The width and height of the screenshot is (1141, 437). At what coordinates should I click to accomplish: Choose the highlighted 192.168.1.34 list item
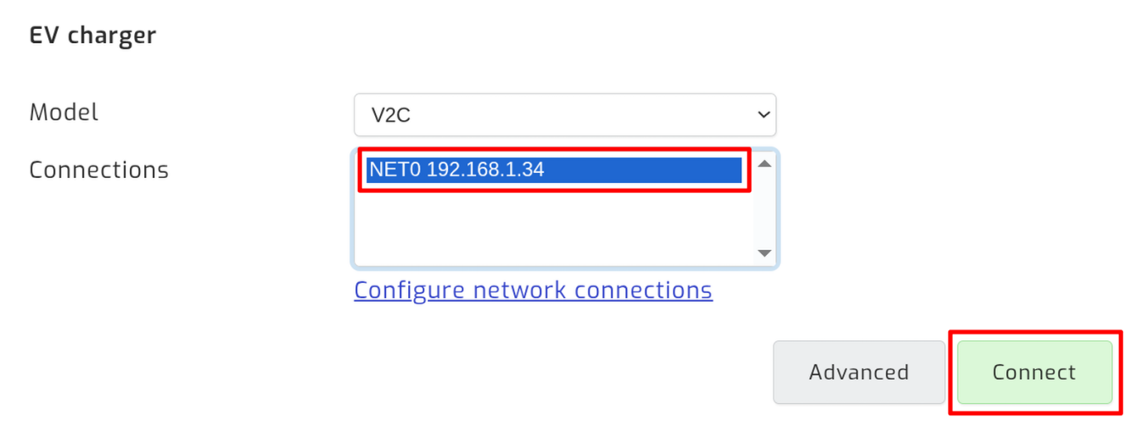tap(555, 169)
